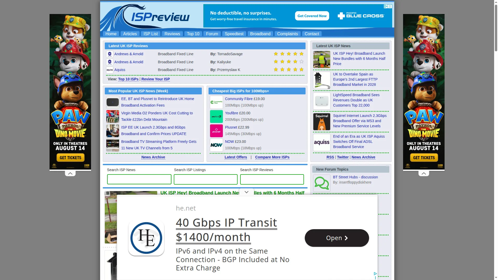Viewport: 498px width, 280px height.
Task: Open the Complaints menu tab
Action: tap(288, 34)
